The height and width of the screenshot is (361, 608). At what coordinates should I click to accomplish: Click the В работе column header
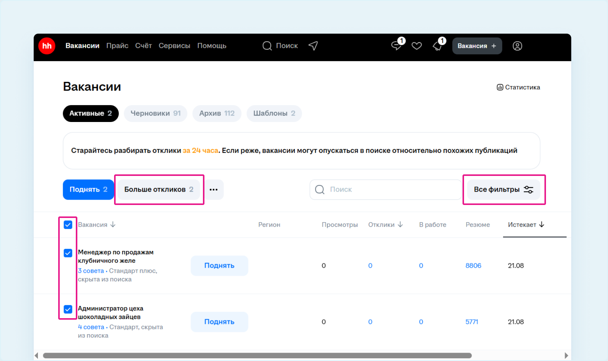tap(433, 225)
